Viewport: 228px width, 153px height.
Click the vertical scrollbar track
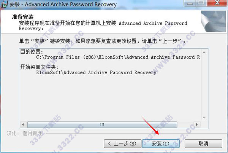pyautogui.click(x=204, y=85)
